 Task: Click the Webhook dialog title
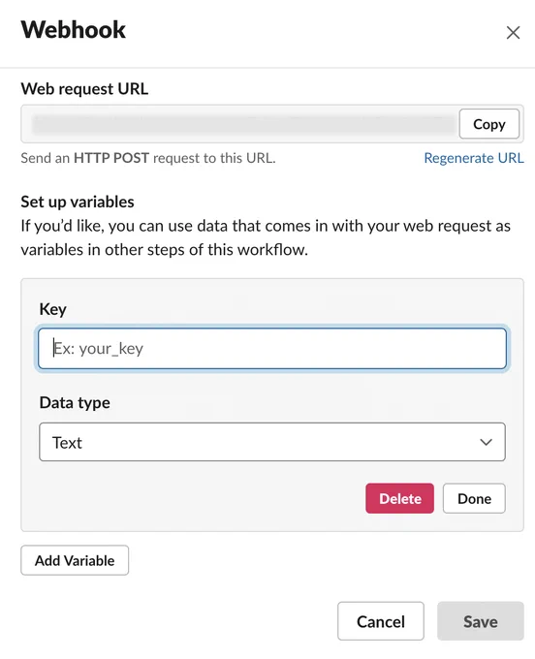click(x=73, y=30)
